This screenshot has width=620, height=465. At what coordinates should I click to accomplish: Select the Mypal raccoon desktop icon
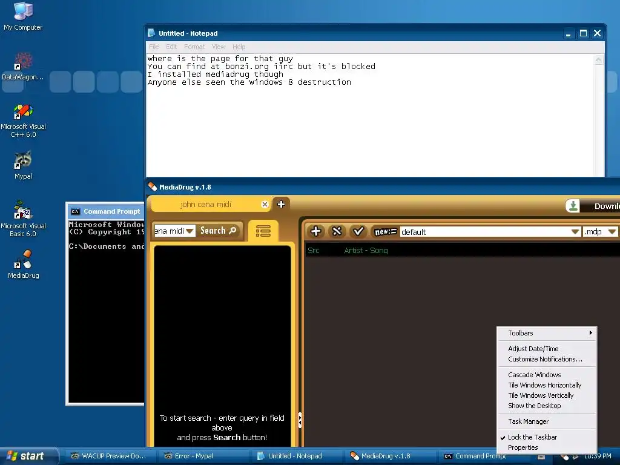tap(23, 165)
